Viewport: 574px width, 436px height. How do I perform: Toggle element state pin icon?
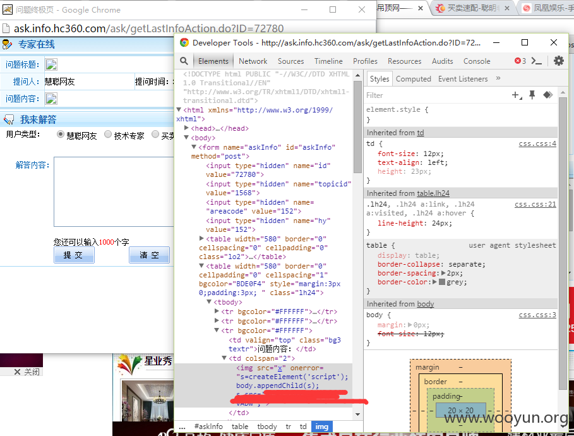pyautogui.click(x=532, y=95)
